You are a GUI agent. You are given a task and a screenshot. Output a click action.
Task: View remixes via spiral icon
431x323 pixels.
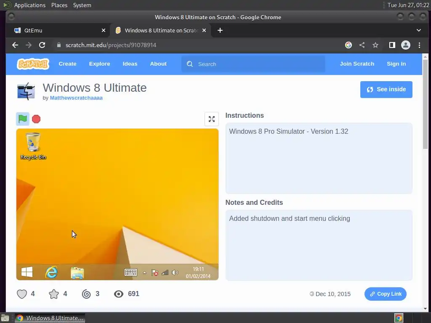(86, 294)
